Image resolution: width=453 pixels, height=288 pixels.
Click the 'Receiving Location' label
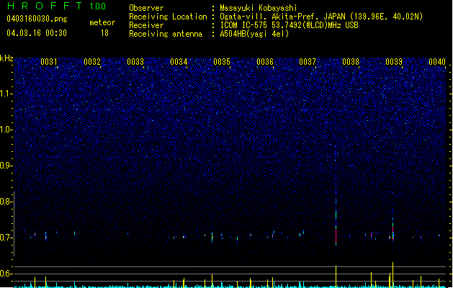pyautogui.click(x=168, y=17)
